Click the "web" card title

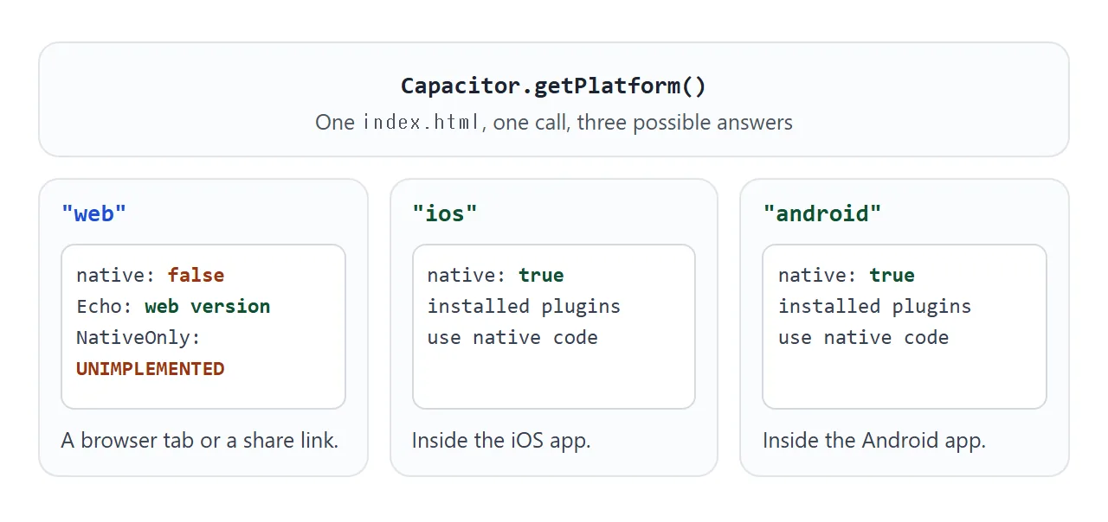coord(93,213)
